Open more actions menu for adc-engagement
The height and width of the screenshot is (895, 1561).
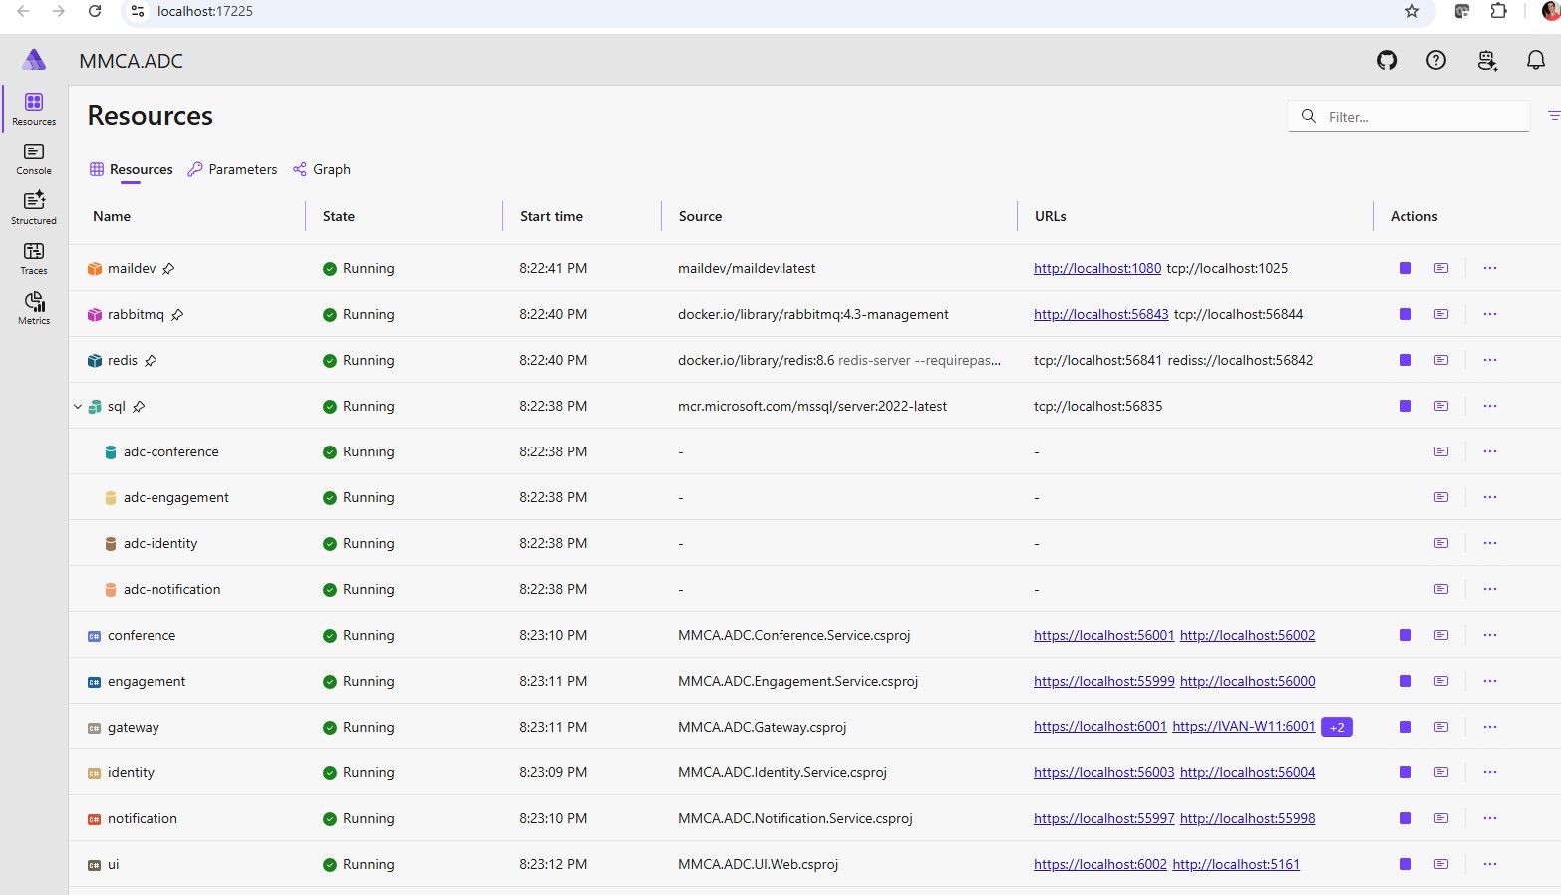pyautogui.click(x=1490, y=497)
